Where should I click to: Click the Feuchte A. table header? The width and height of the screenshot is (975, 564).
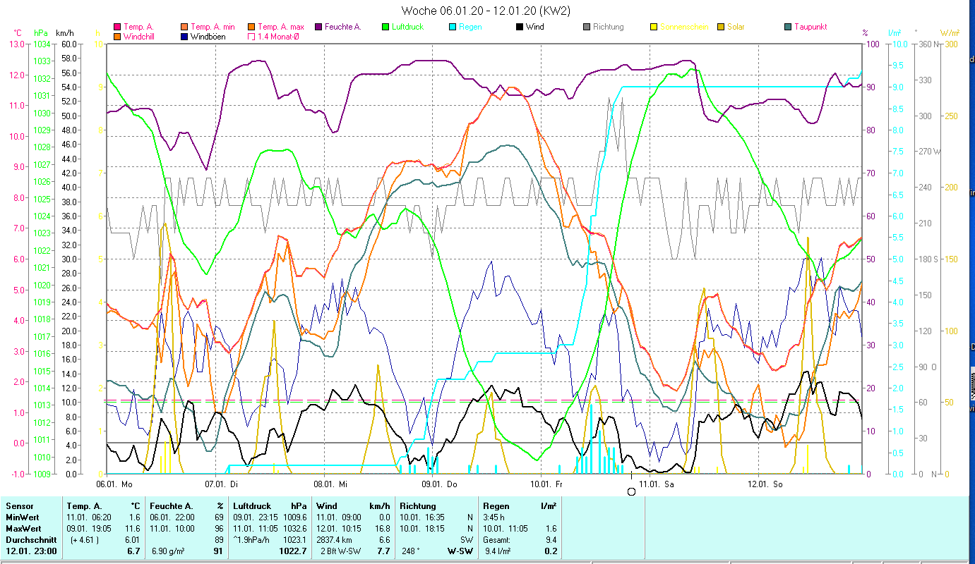(172, 506)
